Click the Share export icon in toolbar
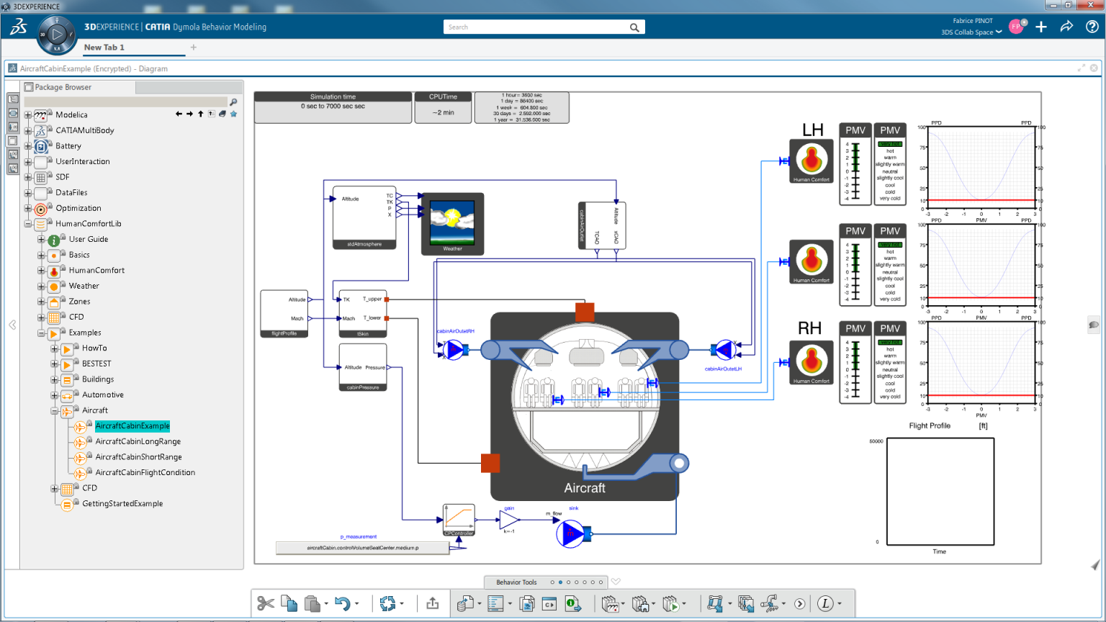 [432, 603]
